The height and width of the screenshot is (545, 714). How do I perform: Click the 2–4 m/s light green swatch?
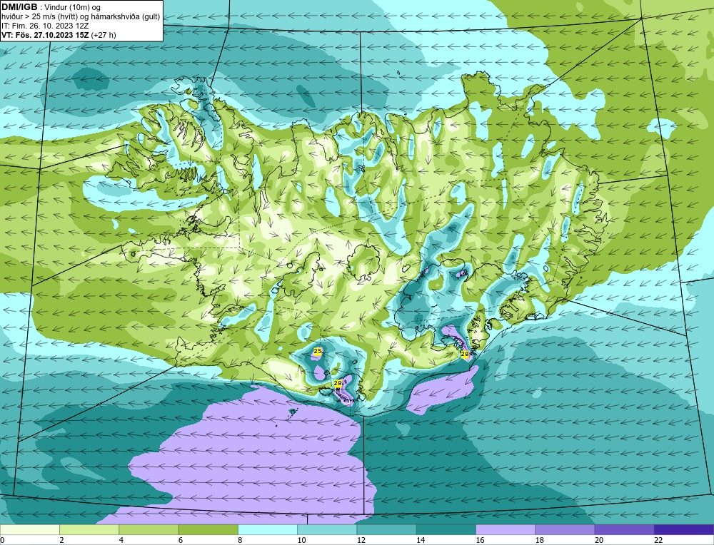tap(89, 529)
